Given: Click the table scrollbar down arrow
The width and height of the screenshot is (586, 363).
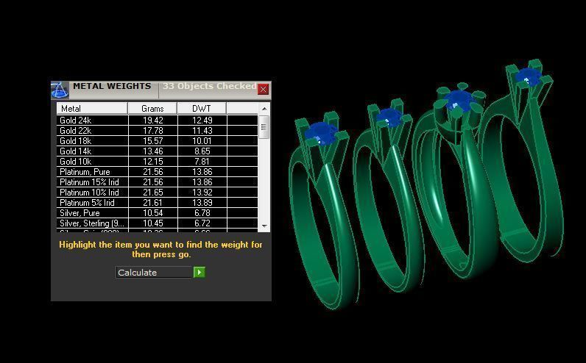Looking at the screenshot, I should pyautogui.click(x=264, y=226).
